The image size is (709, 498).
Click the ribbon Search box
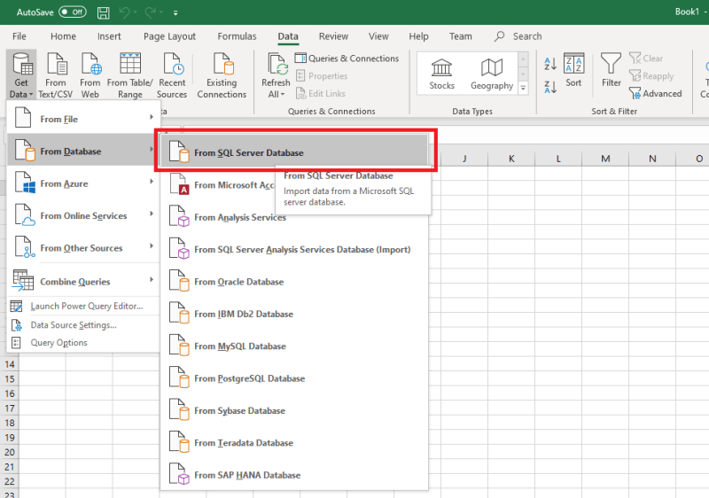pyautogui.click(x=518, y=36)
